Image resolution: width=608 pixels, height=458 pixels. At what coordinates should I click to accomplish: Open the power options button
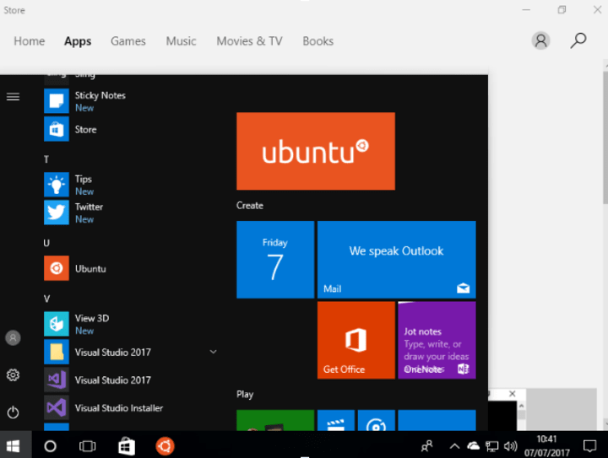pos(13,412)
